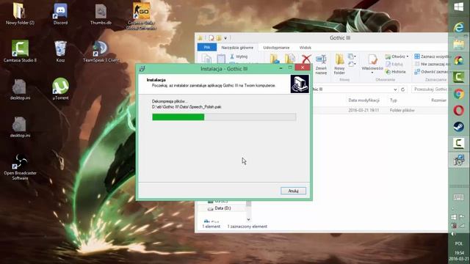The width and height of the screenshot is (470, 264).
Task: Sort by the Rozmiar column header
Action: 439,100
